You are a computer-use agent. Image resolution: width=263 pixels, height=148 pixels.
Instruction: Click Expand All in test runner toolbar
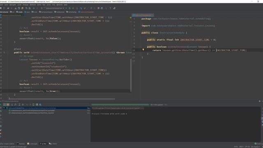click(x=19, y=104)
